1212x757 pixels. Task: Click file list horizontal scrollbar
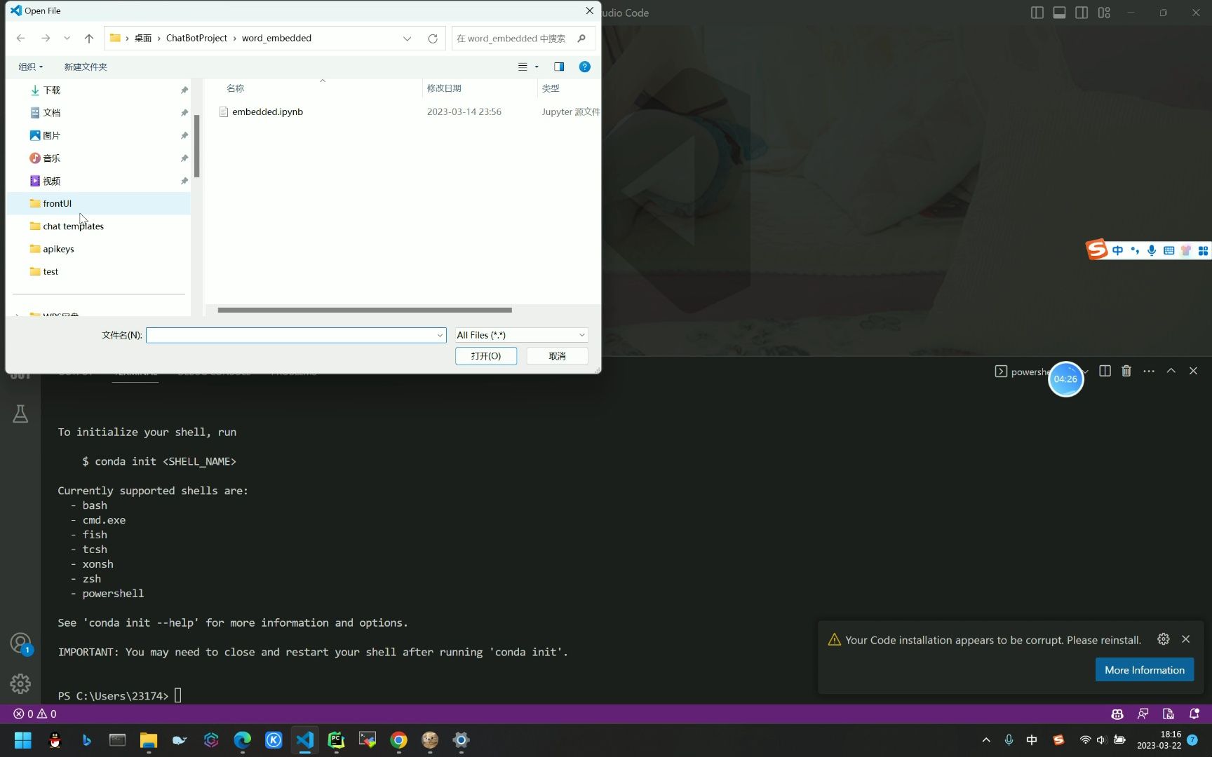[x=365, y=310]
